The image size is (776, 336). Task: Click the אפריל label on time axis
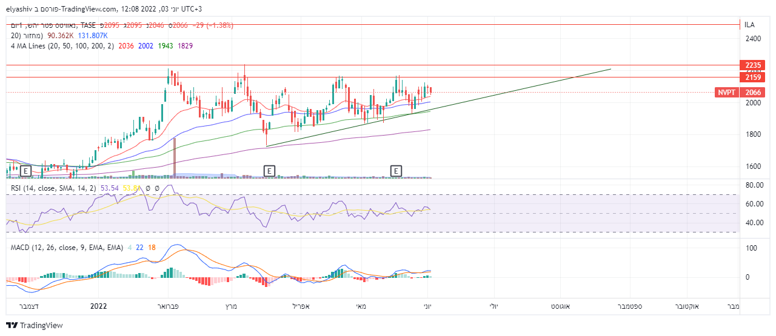[x=300, y=306]
